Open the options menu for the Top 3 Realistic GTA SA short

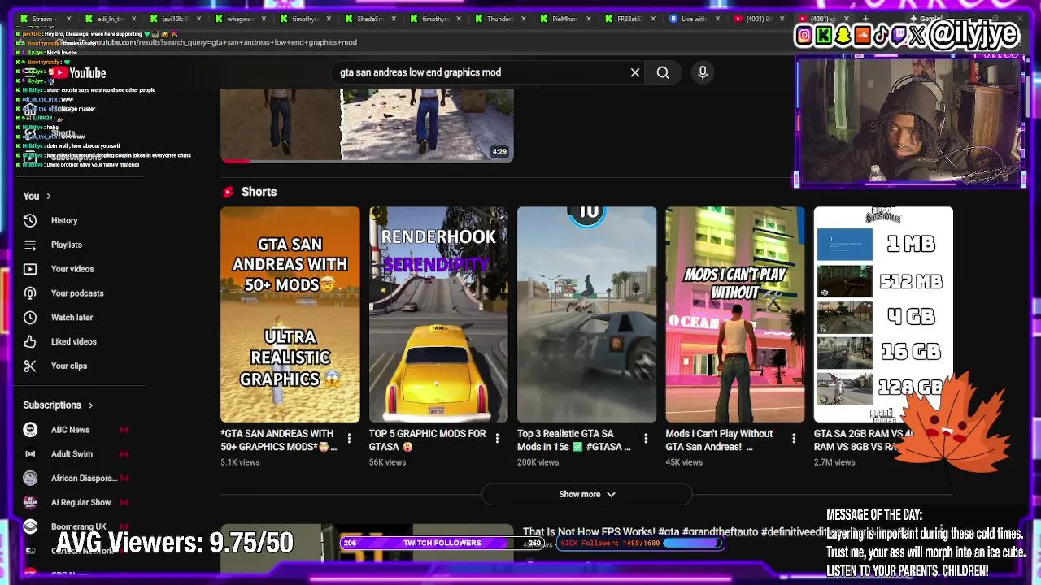click(646, 439)
